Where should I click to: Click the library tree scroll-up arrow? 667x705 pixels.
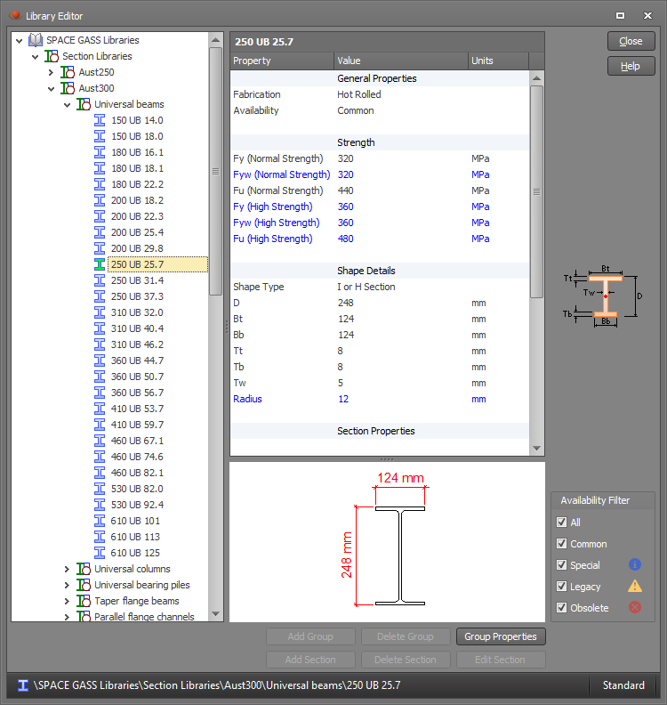(215, 39)
